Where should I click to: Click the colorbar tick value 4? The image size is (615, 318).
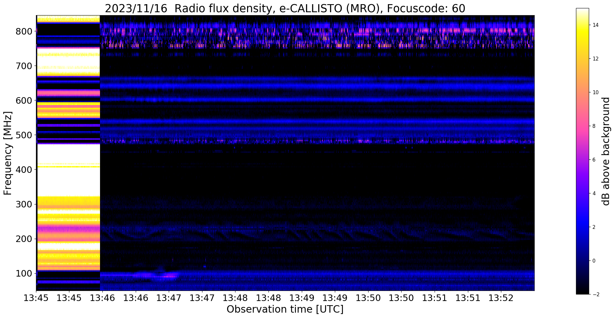(x=594, y=193)
